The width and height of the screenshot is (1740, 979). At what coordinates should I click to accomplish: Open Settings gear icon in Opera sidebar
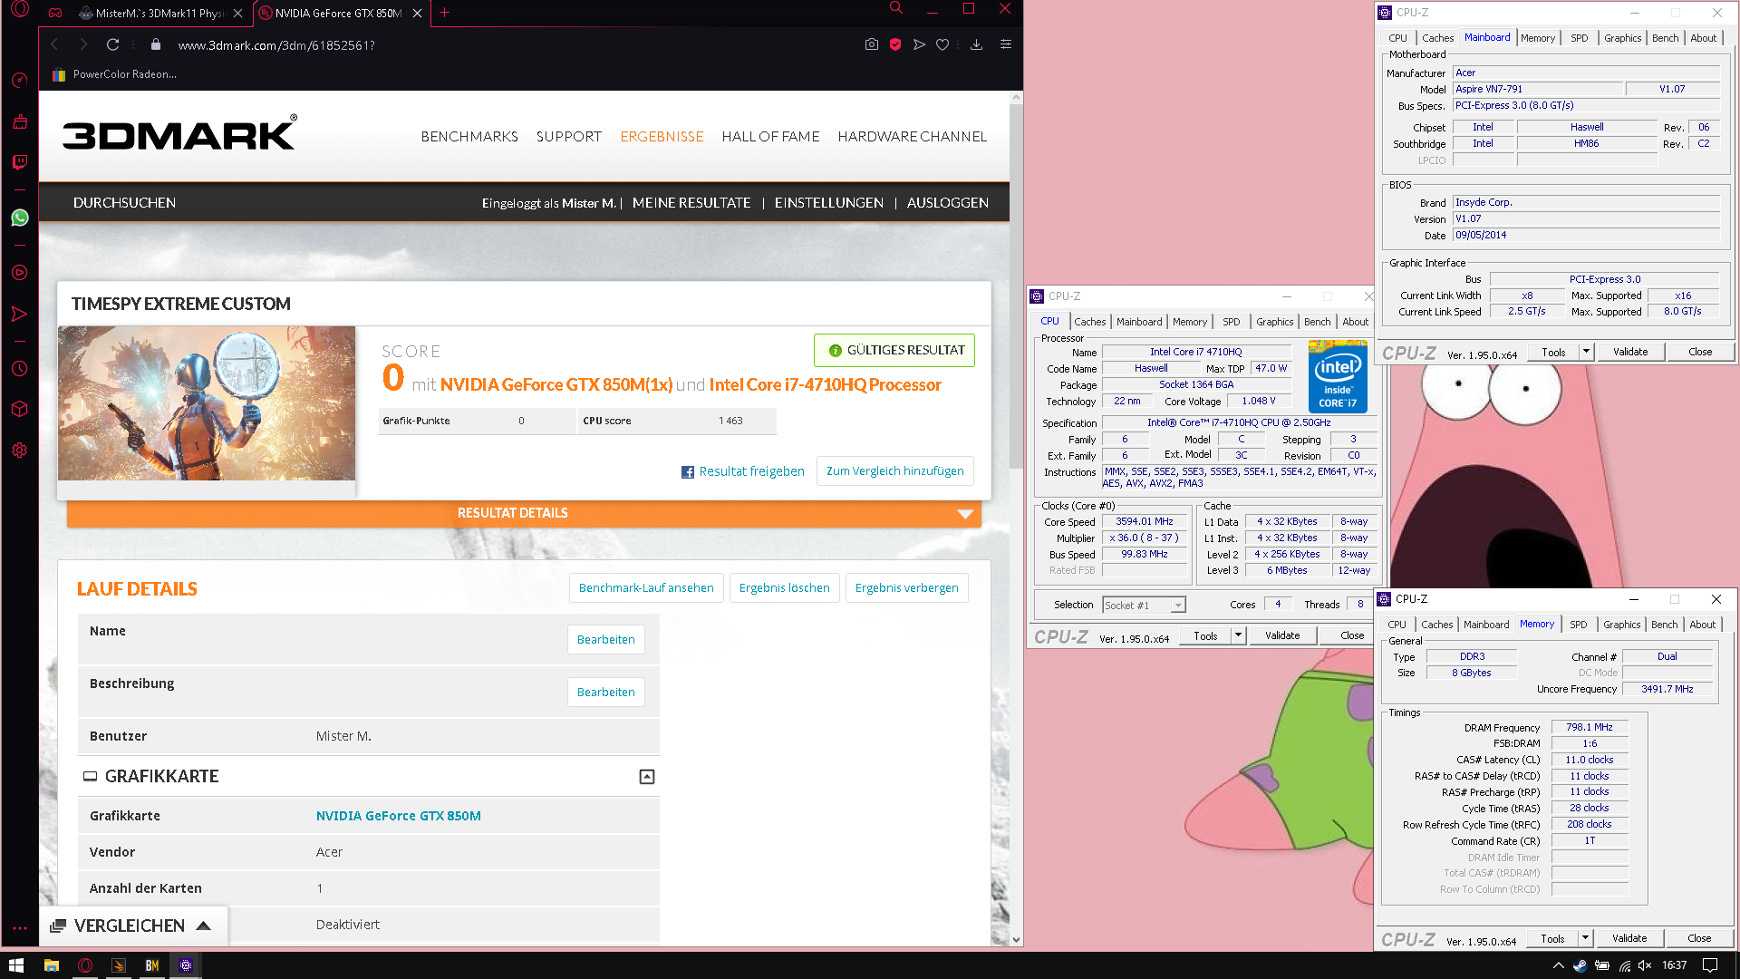click(19, 451)
